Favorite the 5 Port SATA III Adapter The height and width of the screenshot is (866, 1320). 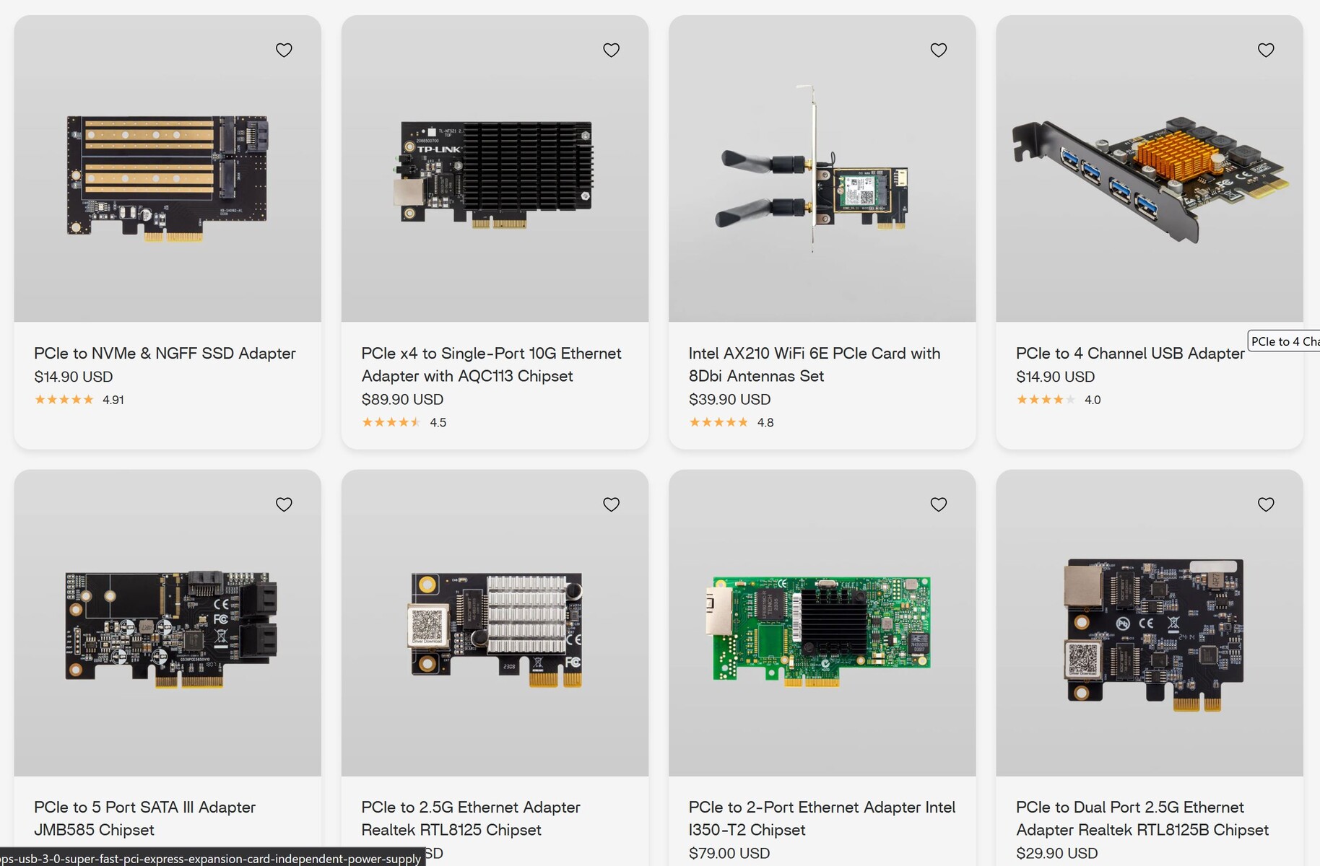tap(284, 504)
